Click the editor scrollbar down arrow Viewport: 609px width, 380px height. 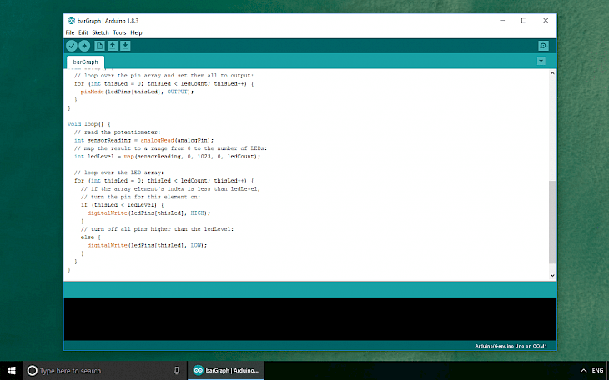[x=552, y=276]
